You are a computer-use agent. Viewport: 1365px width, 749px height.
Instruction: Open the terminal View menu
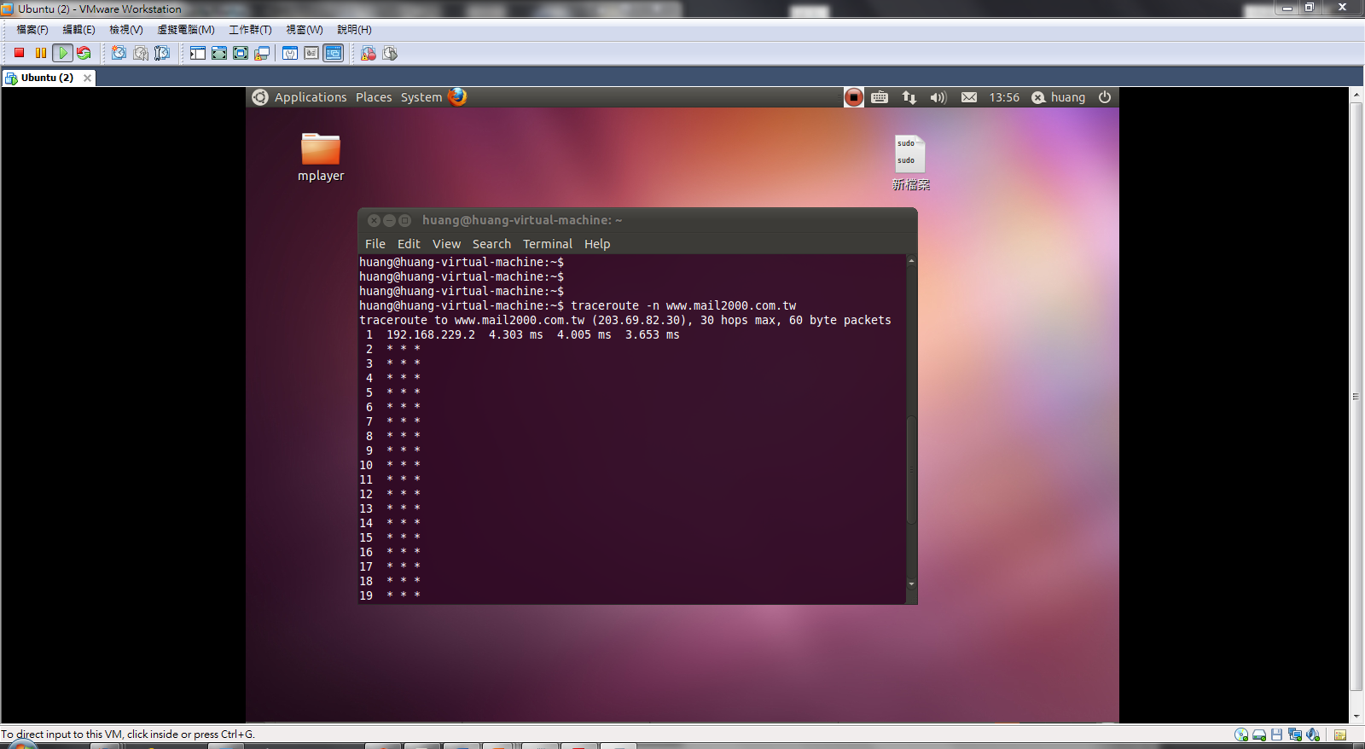point(446,244)
